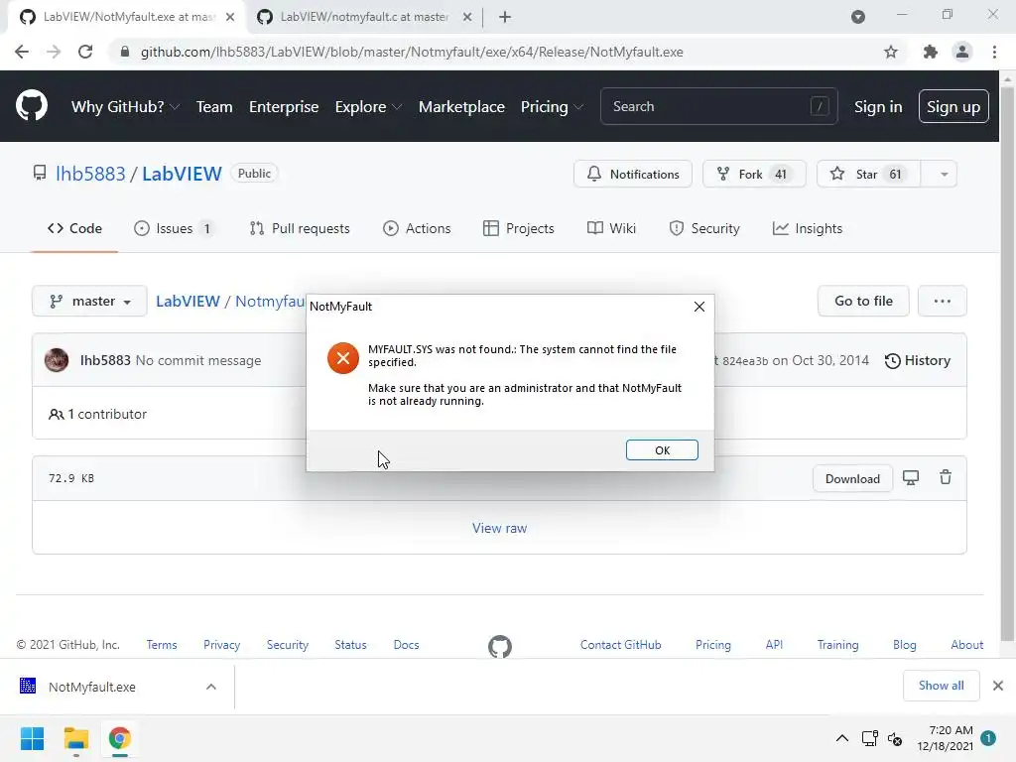Click the page vertical scrollbar

point(1007,364)
